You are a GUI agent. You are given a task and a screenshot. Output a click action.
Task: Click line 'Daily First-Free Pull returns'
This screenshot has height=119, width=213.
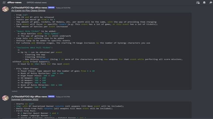click(x=63, y=108)
